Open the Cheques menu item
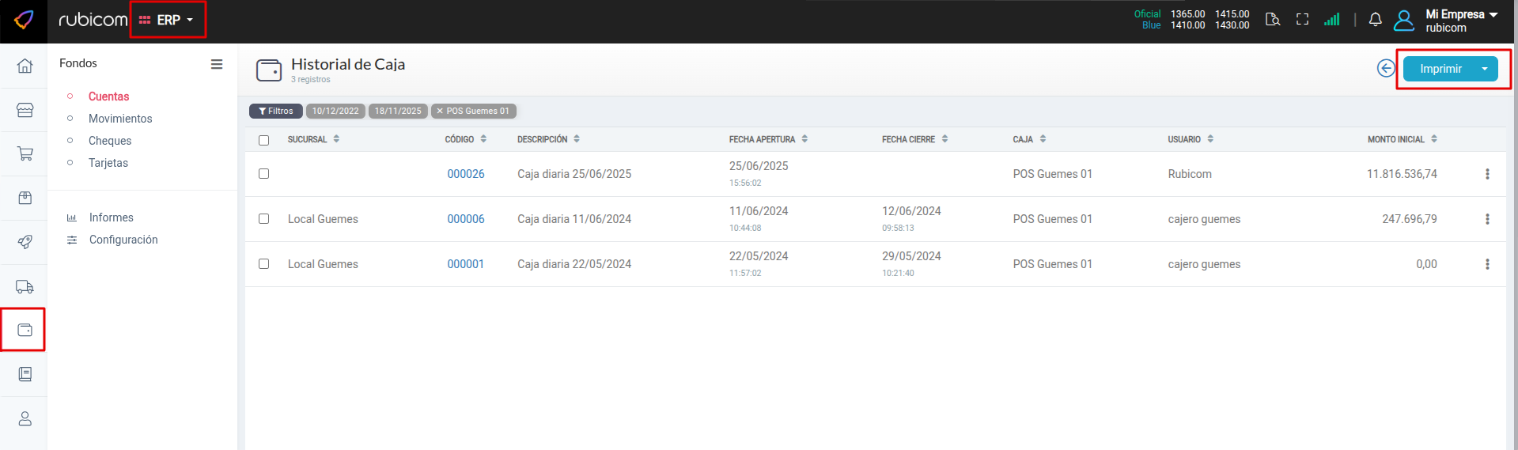The height and width of the screenshot is (450, 1518). 110,141
